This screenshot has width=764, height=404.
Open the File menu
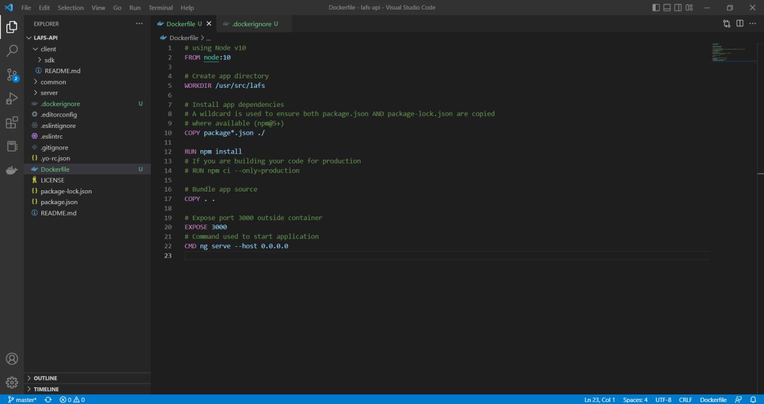(x=26, y=8)
